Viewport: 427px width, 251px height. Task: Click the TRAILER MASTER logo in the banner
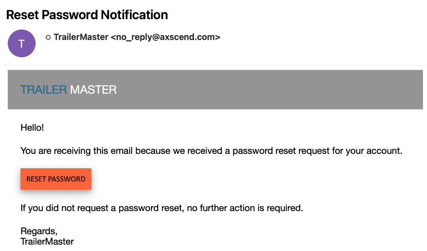(68, 90)
